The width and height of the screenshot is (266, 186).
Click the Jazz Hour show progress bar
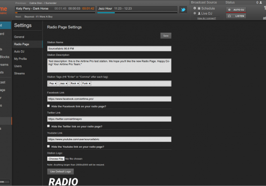tap(137, 13)
